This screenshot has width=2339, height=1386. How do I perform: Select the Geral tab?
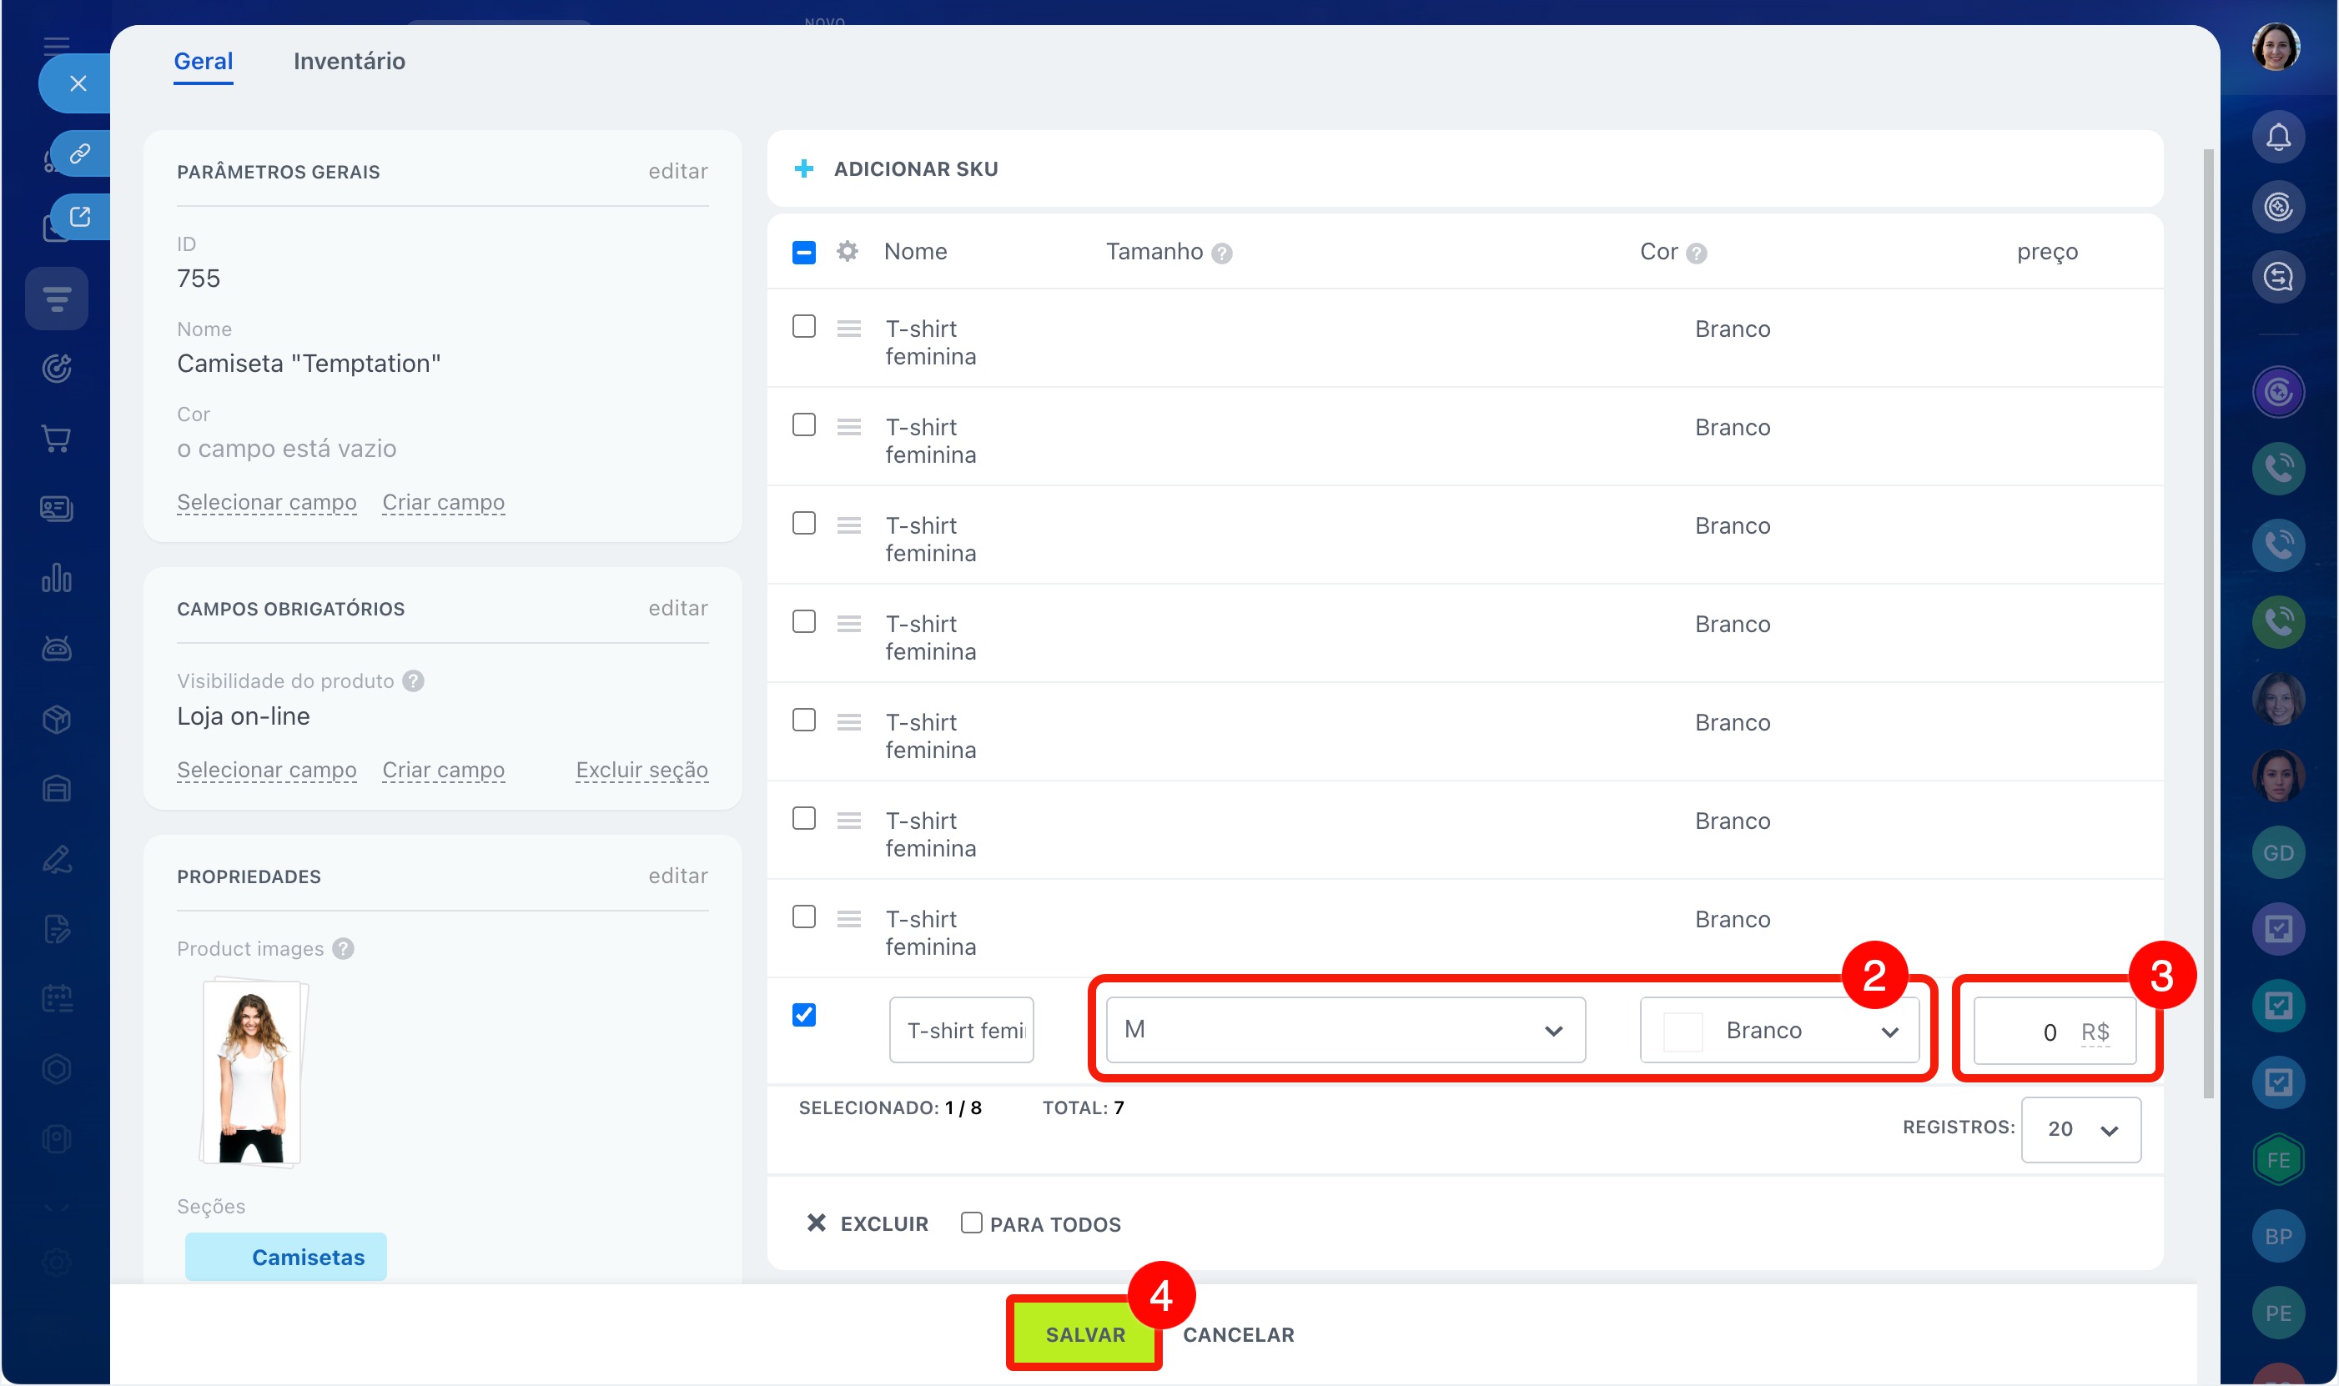click(203, 61)
